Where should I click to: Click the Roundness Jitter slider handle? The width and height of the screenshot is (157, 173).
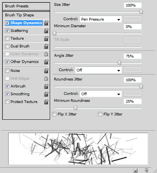tap(141, 86)
